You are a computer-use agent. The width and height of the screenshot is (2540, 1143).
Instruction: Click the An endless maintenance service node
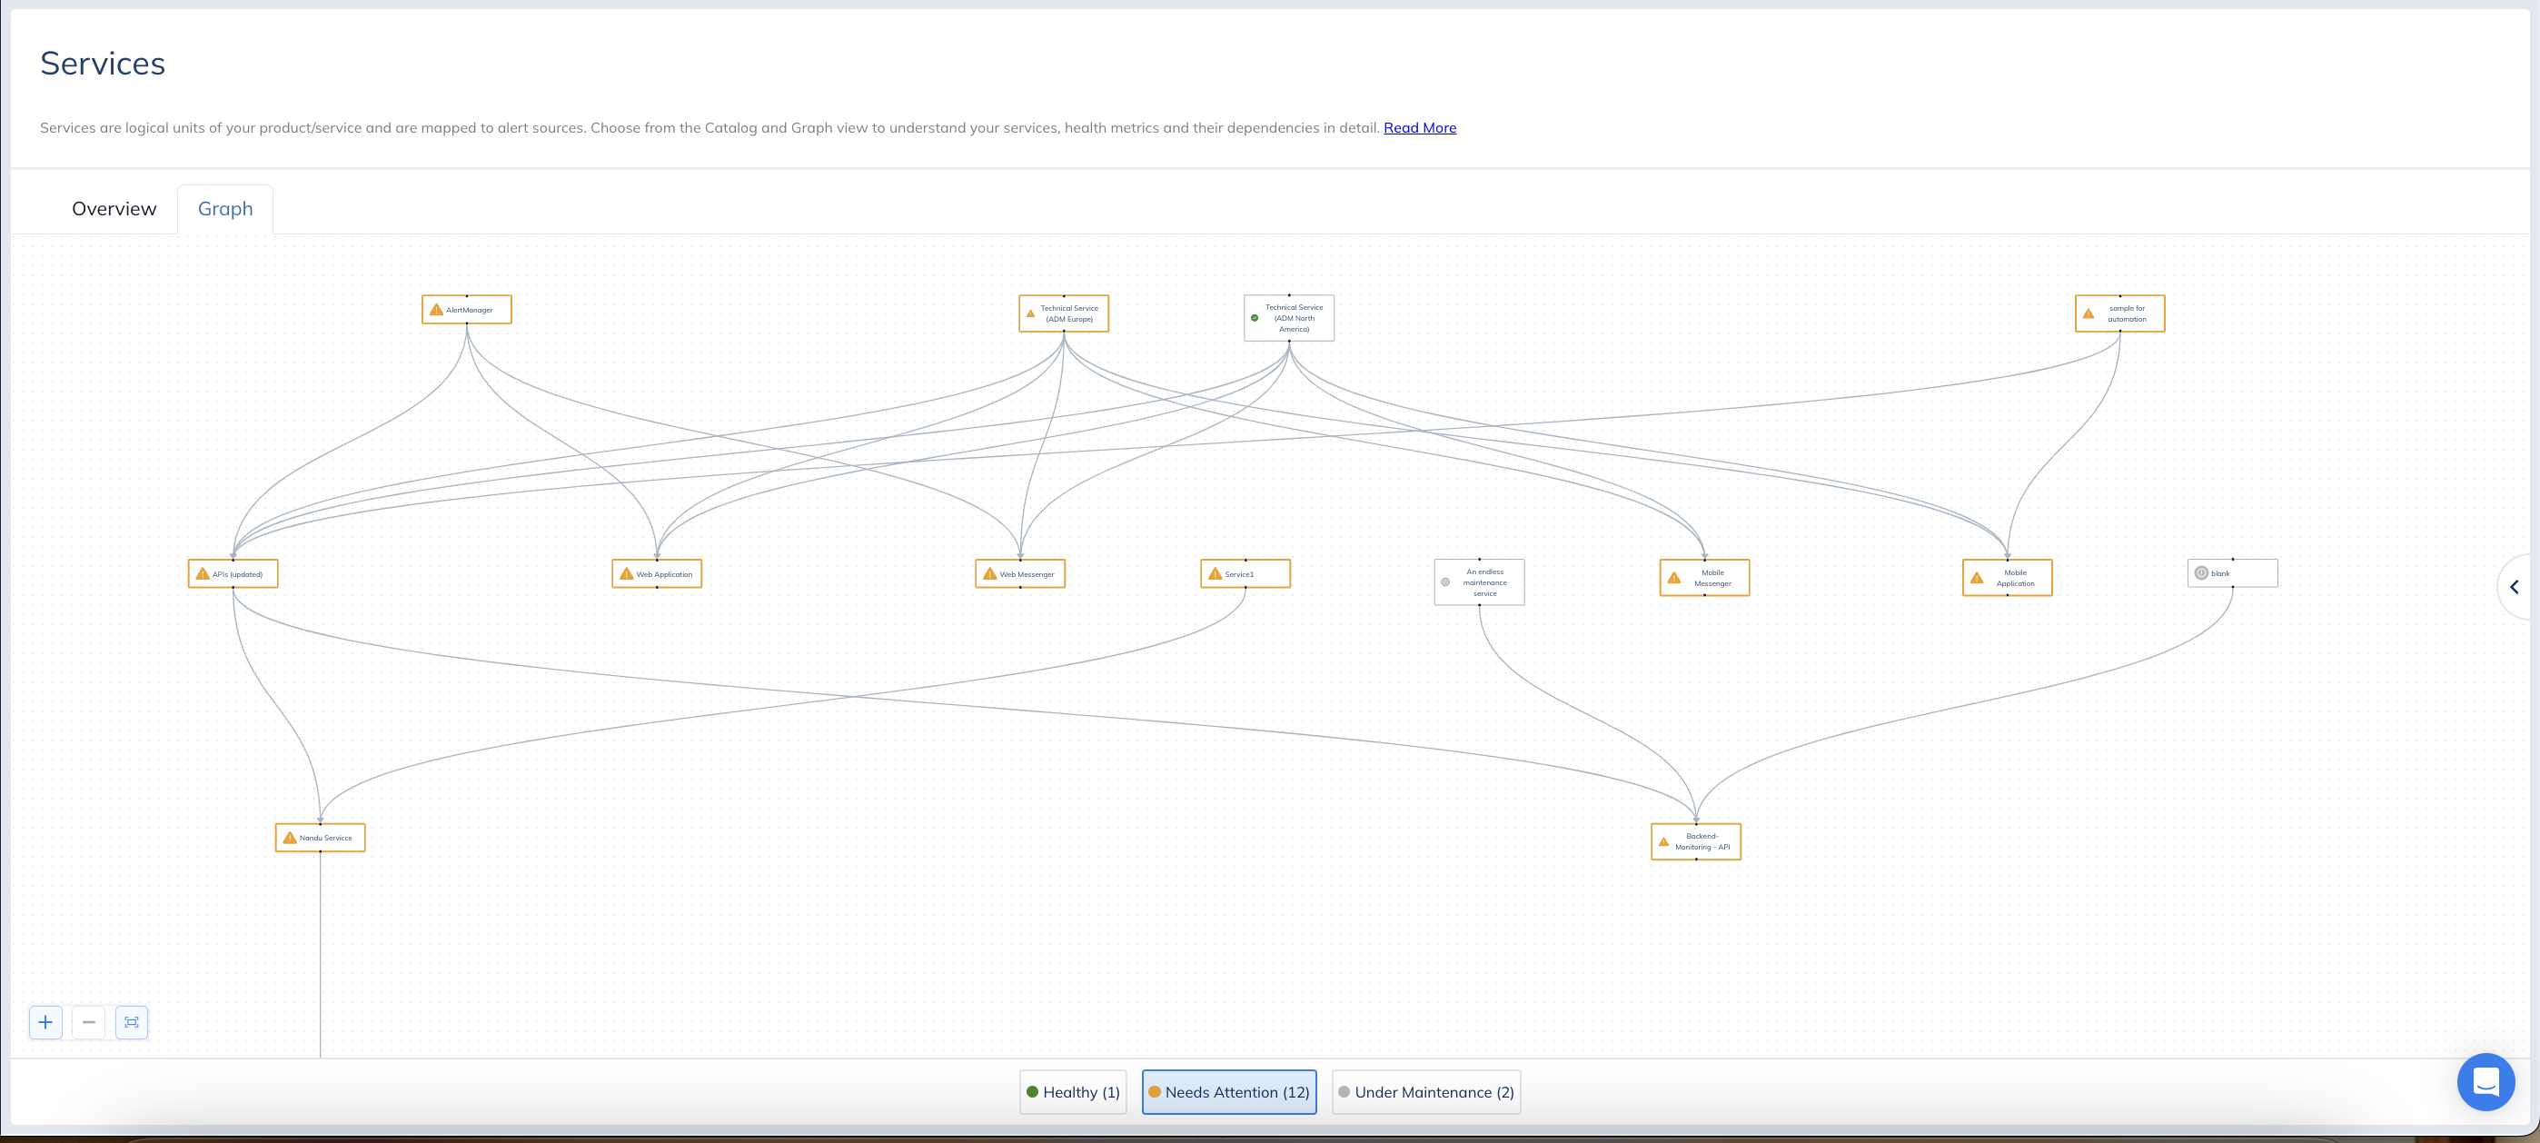1484,582
